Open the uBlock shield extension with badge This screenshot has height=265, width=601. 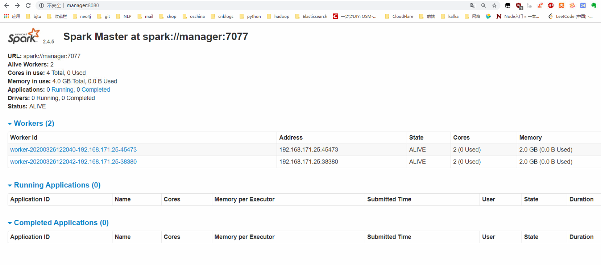[x=519, y=6]
